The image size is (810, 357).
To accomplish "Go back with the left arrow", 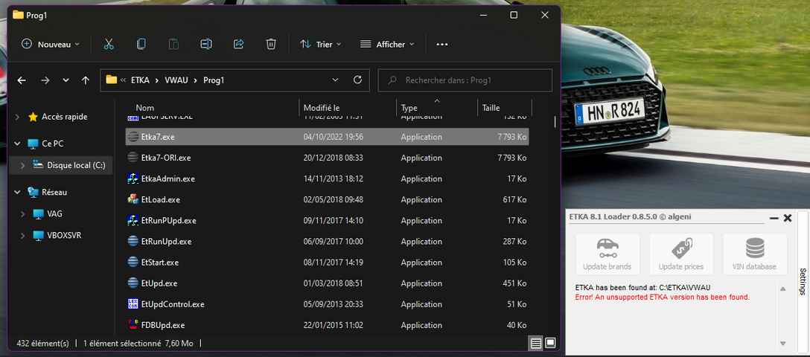I will pyautogui.click(x=21, y=80).
